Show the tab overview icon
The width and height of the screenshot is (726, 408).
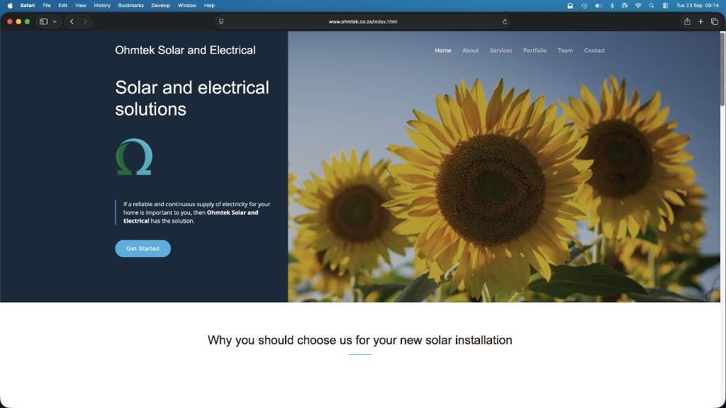(714, 22)
